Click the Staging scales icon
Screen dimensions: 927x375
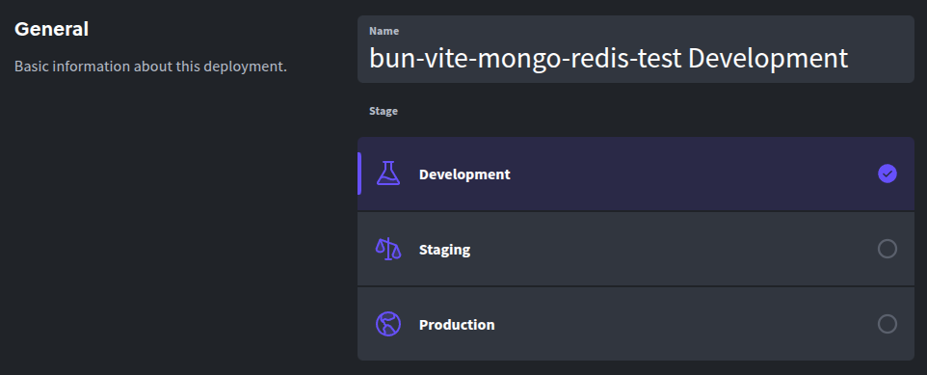tap(387, 249)
